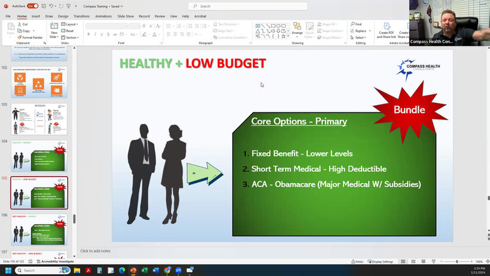Select the Rectangle shape in gallery
The width and height of the screenshot is (490, 276).
point(273,26)
